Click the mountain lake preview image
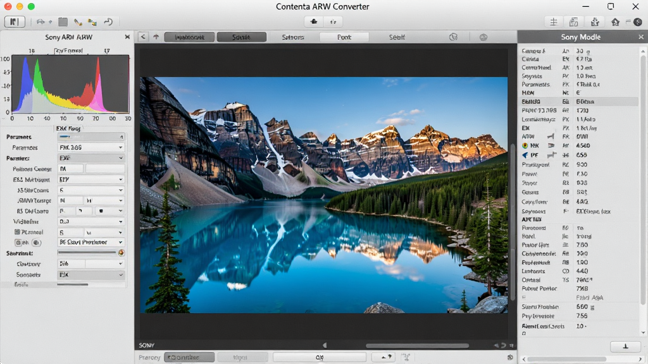This screenshot has height=364, width=648. 323,195
